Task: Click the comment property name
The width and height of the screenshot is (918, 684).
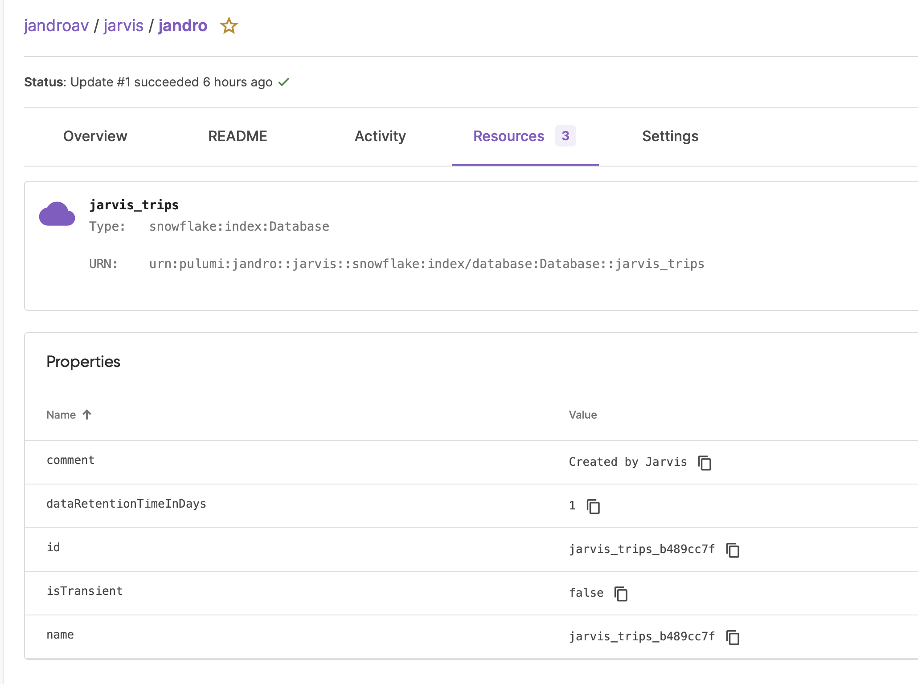Action: coord(70,460)
